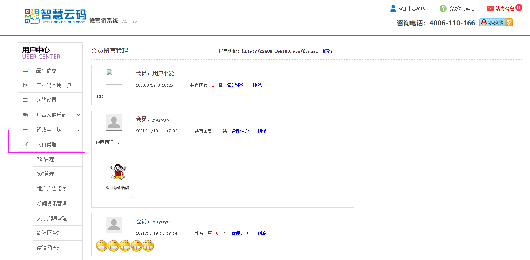Click the chat bubble icon beside 广告人俱乐部

25,115
